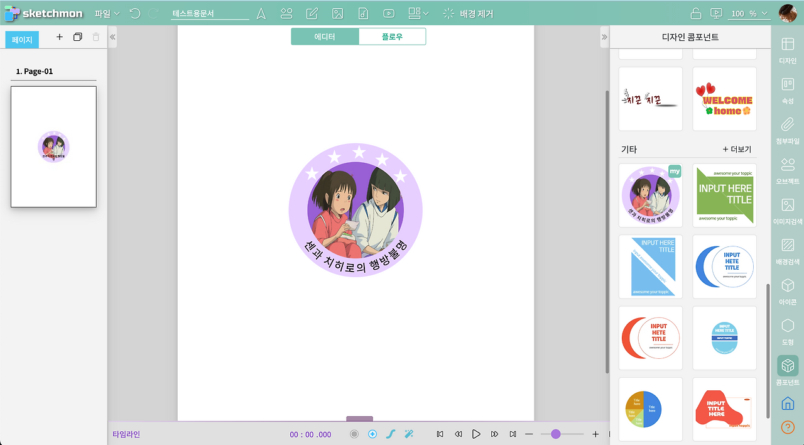Viewport: 804px width, 445px height.
Task: Go to home from sidebar
Action: [788, 404]
